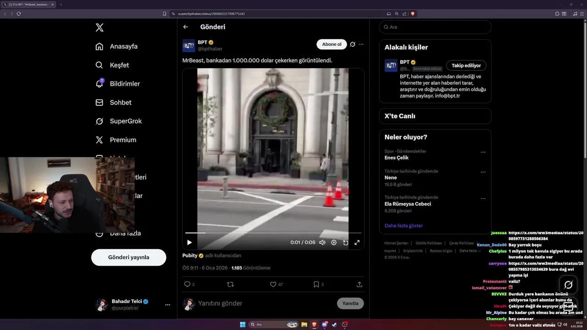Click Ela Rümeysa Cebeci trending topic
Screen dimensions: 587x330
(x=408, y=204)
